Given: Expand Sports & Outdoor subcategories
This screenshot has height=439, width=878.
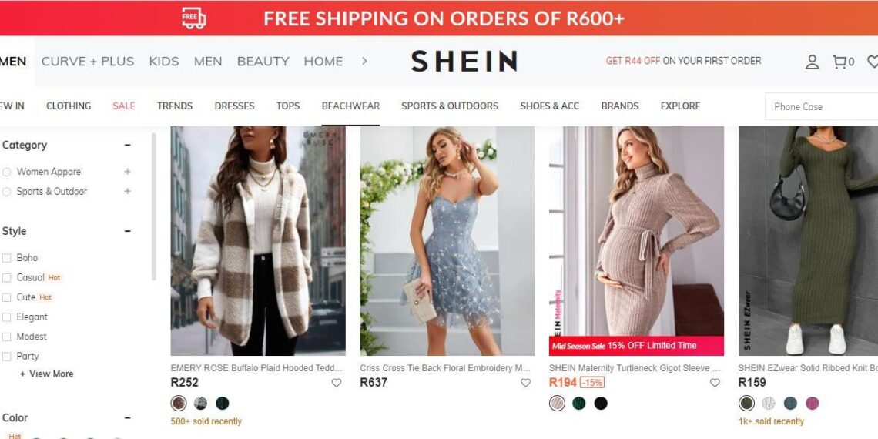Looking at the screenshot, I should (127, 191).
